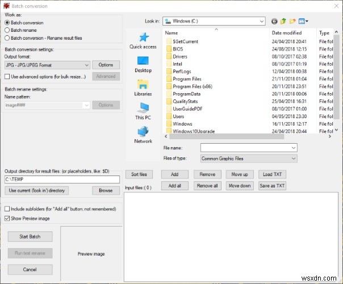Sort by the Name column header

pyautogui.click(x=171, y=33)
